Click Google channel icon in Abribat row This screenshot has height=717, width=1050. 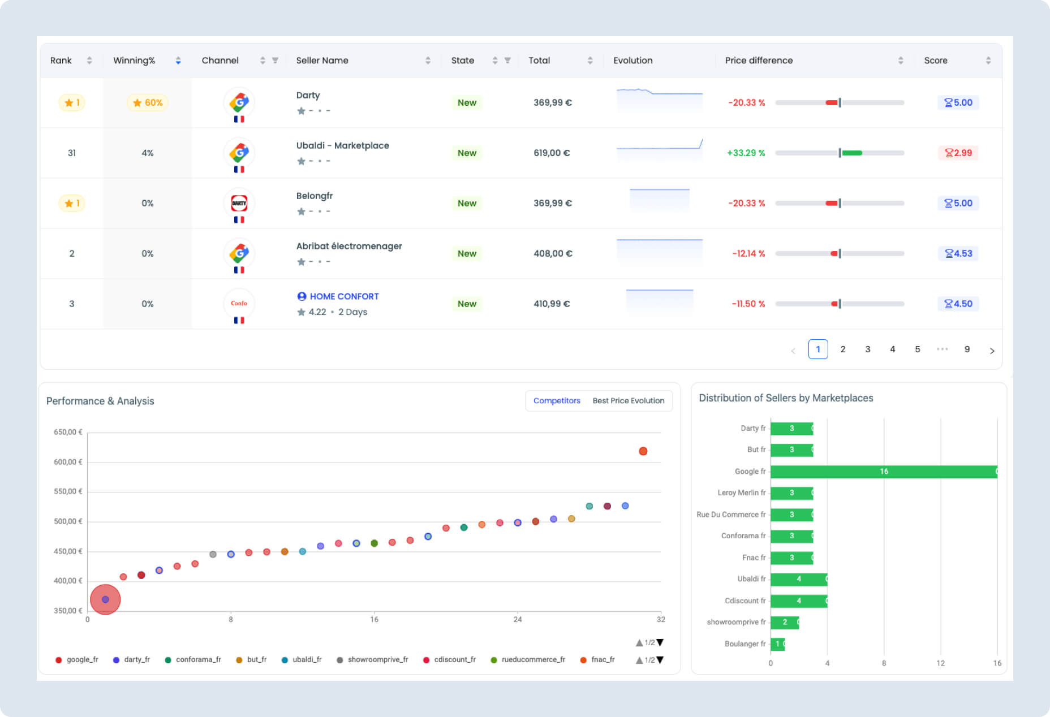tap(239, 254)
